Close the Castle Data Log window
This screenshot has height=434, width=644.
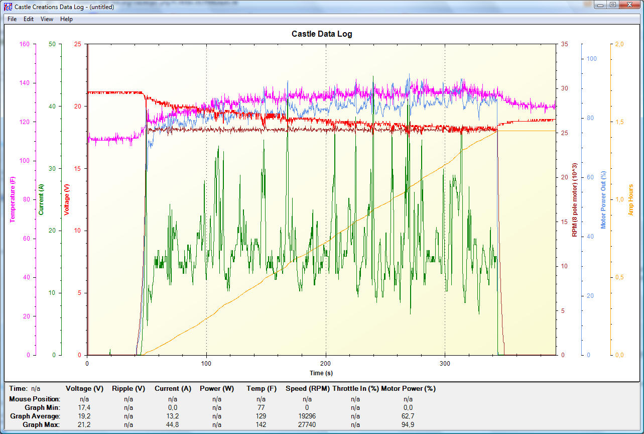click(629, 5)
